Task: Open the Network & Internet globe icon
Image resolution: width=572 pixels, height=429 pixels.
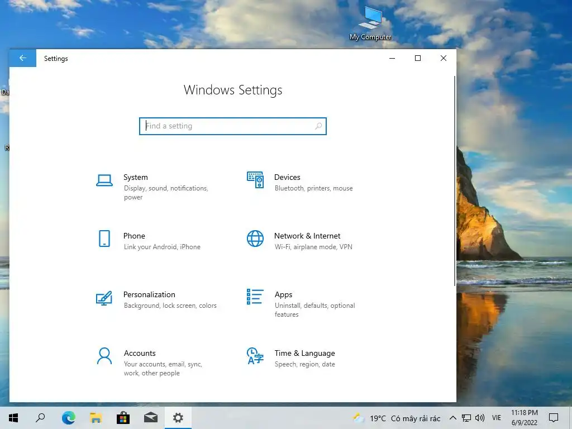Action: (255, 239)
